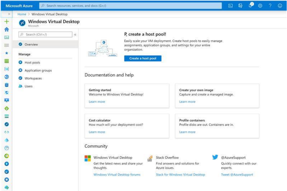287x191 pixels.
Task: Select Application groups in the Manage menu
Action: tap(38, 70)
